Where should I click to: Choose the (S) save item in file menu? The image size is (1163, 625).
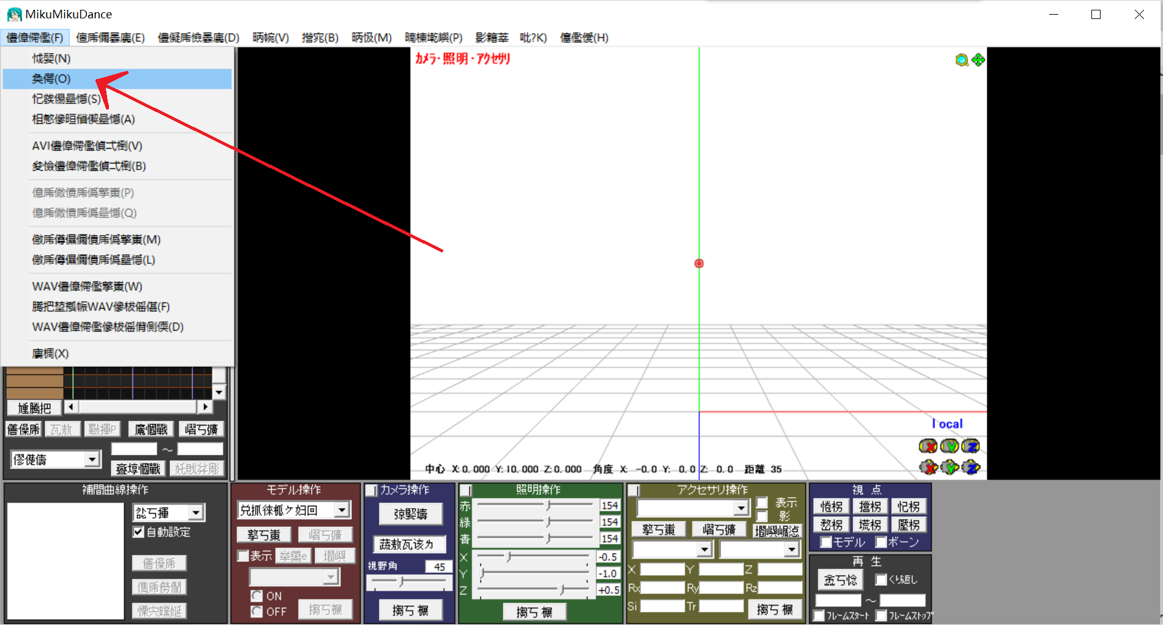tap(118, 99)
